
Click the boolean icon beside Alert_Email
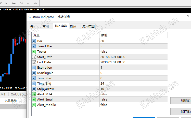[34, 100]
